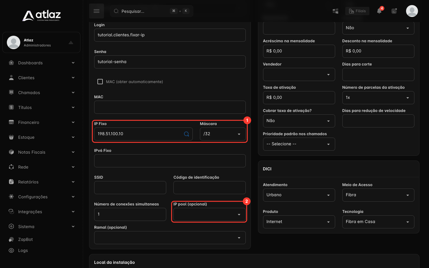Click the Taxa de ativação field
This screenshot has width=429, height=268.
tap(299, 98)
